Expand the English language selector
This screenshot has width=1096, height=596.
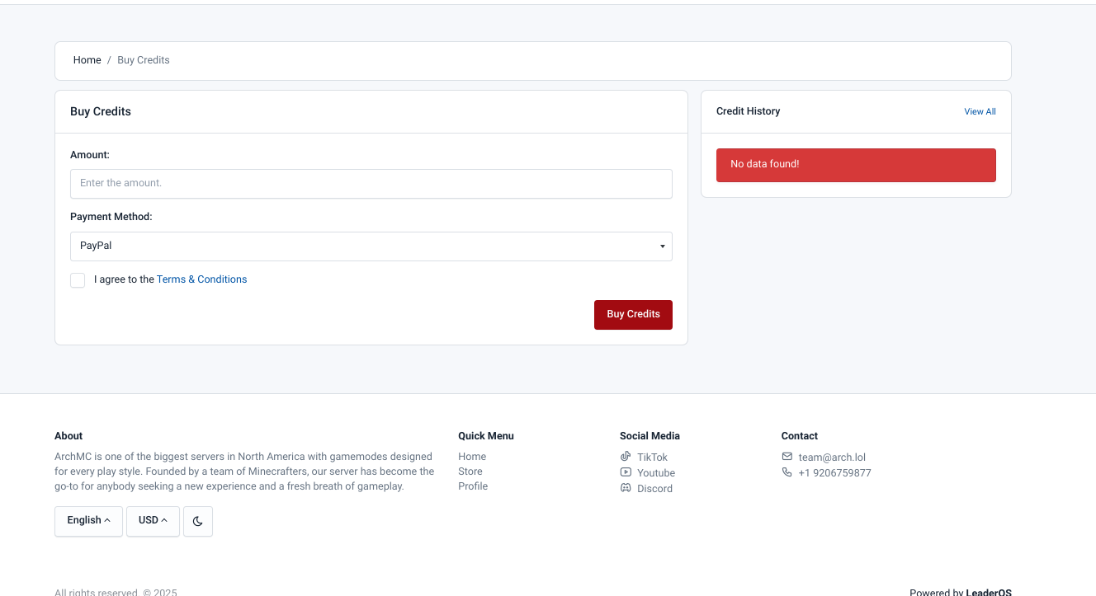click(x=88, y=521)
